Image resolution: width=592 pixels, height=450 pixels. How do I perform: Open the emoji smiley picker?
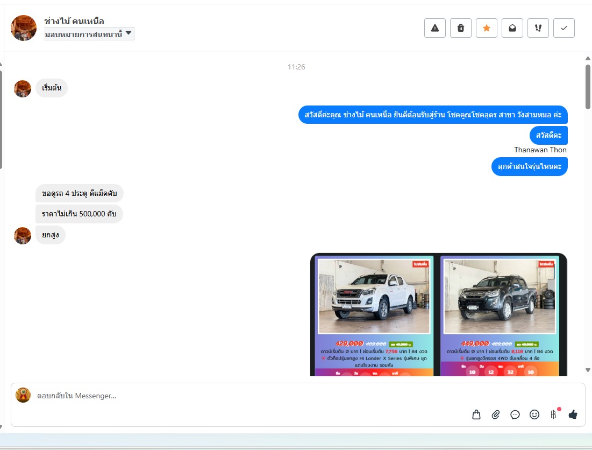(x=534, y=414)
